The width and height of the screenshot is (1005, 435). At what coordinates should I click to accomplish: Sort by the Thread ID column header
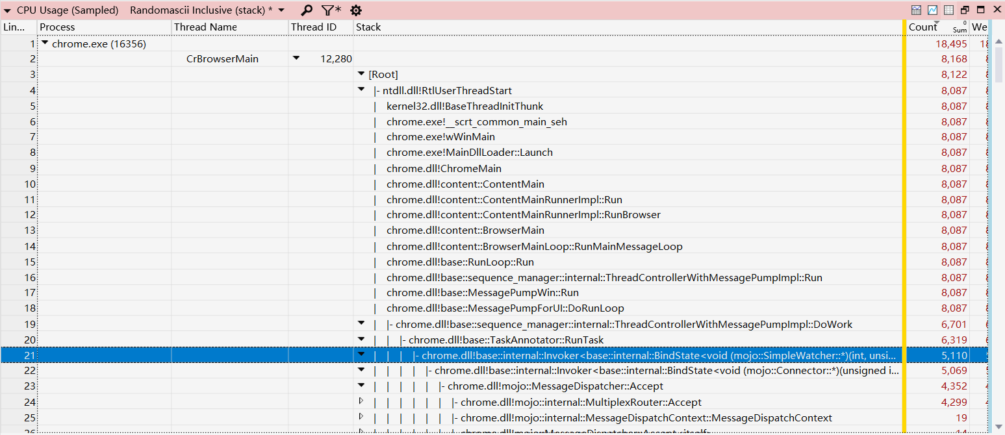(x=321, y=27)
